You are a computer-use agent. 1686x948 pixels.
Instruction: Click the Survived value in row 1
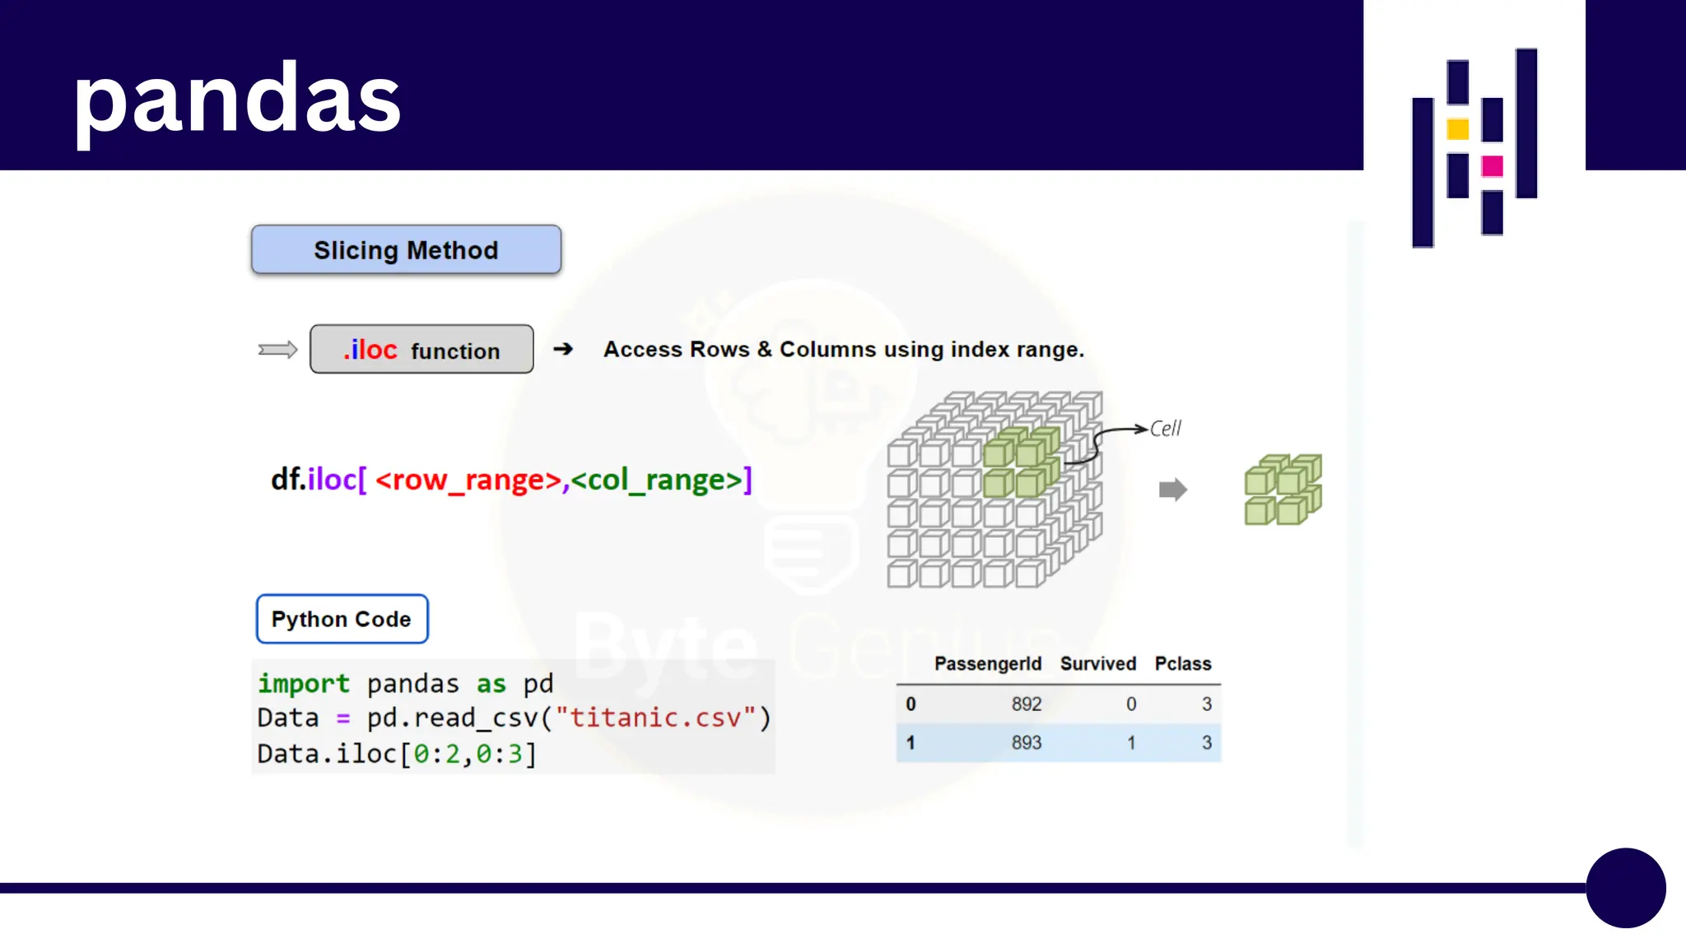coord(1131,742)
